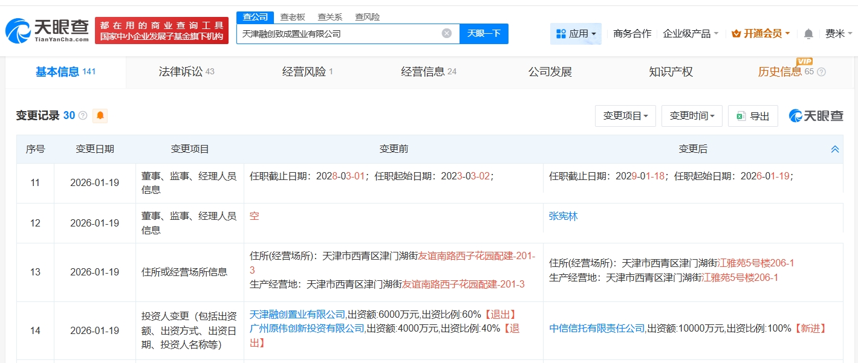858x363 pixels.
Task: Click the company name search input field
Action: coord(339,34)
